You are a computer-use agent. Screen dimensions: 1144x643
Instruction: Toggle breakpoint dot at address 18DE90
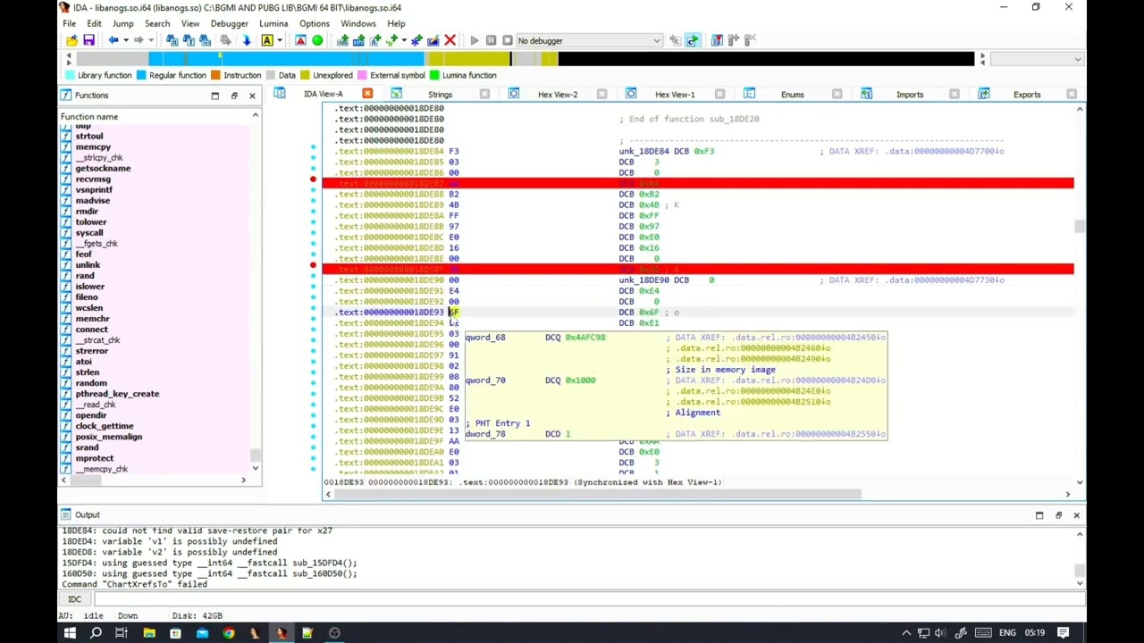[313, 276]
